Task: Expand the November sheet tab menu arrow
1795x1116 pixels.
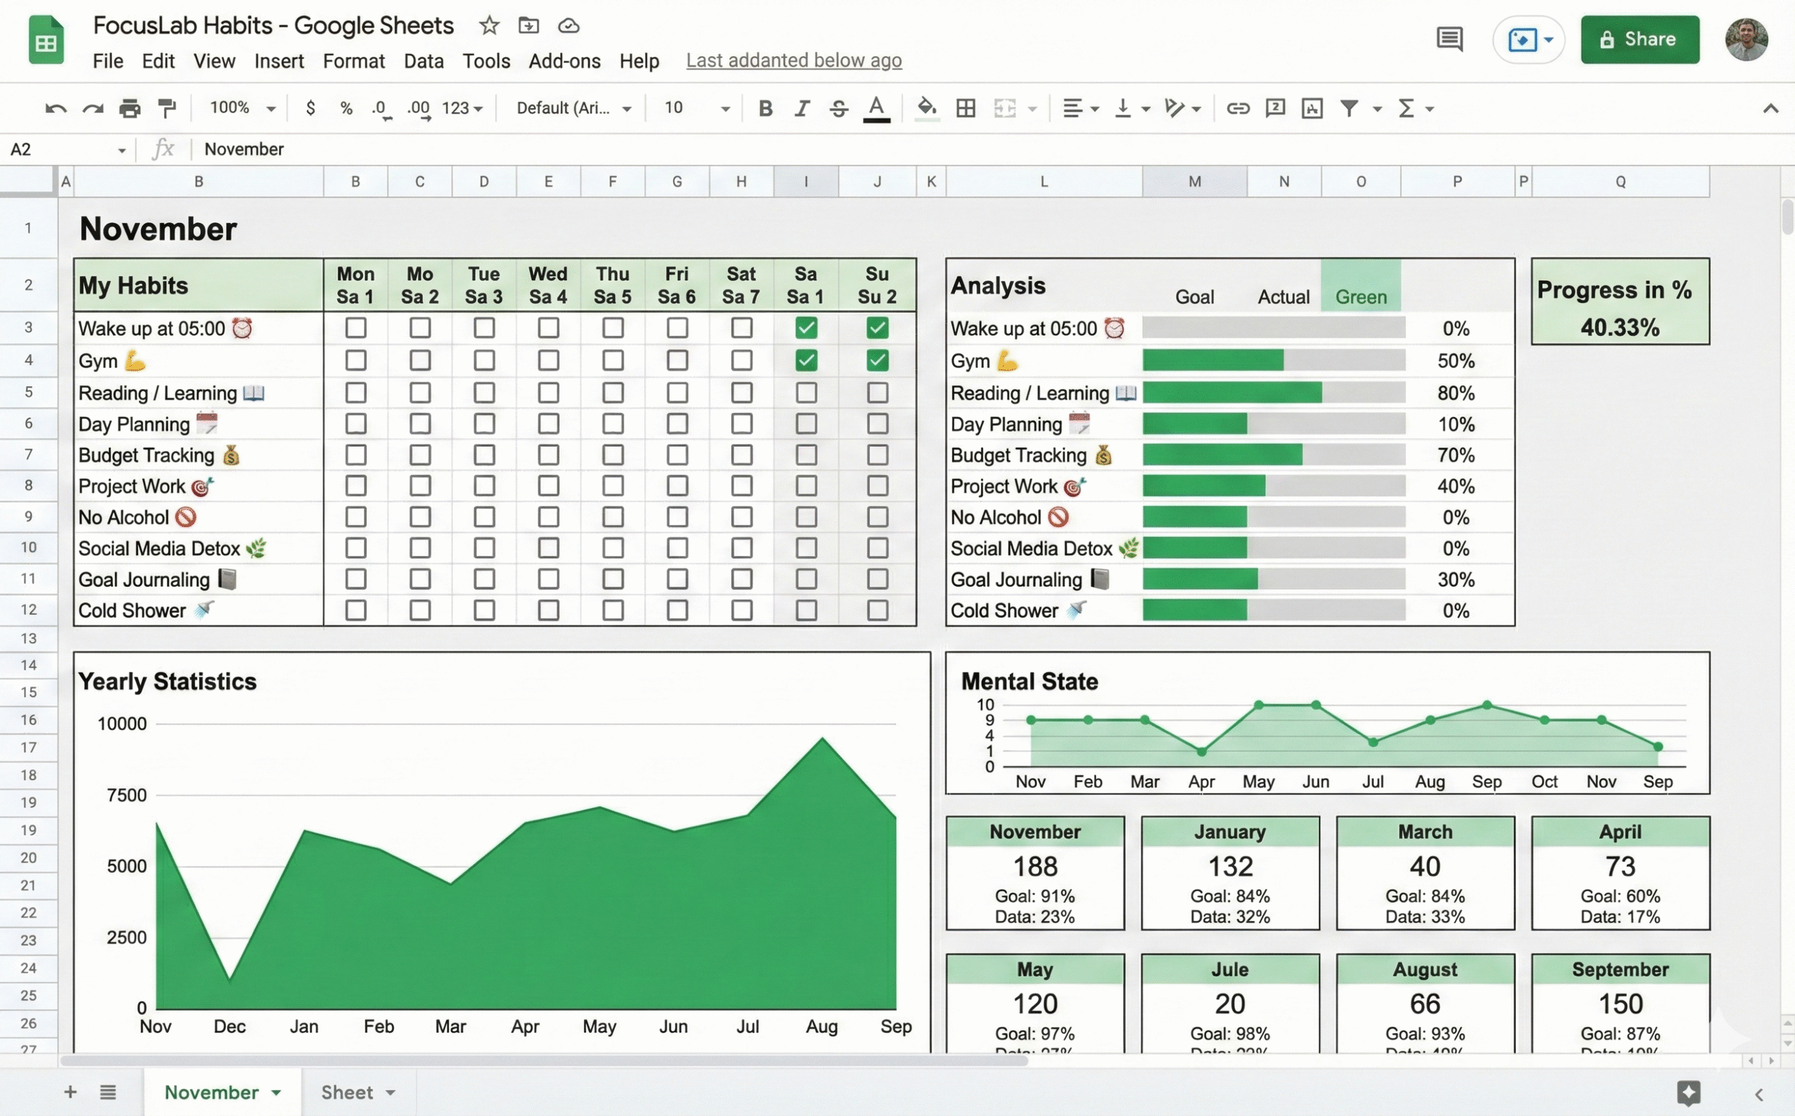Action: coord(276,1093)
